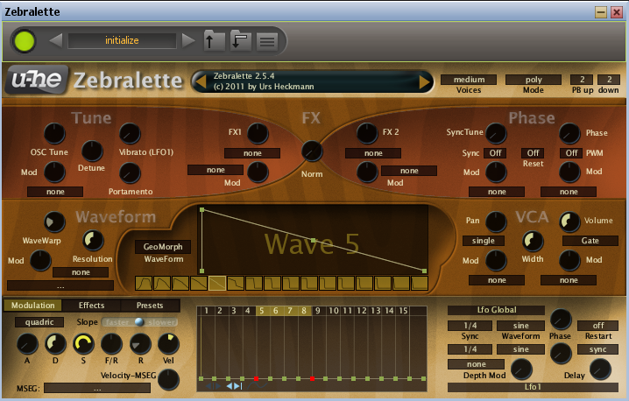Screen dimensions: 629x401
Task: Click the red MSEG handle under step 9
Action: coord(312,378)
